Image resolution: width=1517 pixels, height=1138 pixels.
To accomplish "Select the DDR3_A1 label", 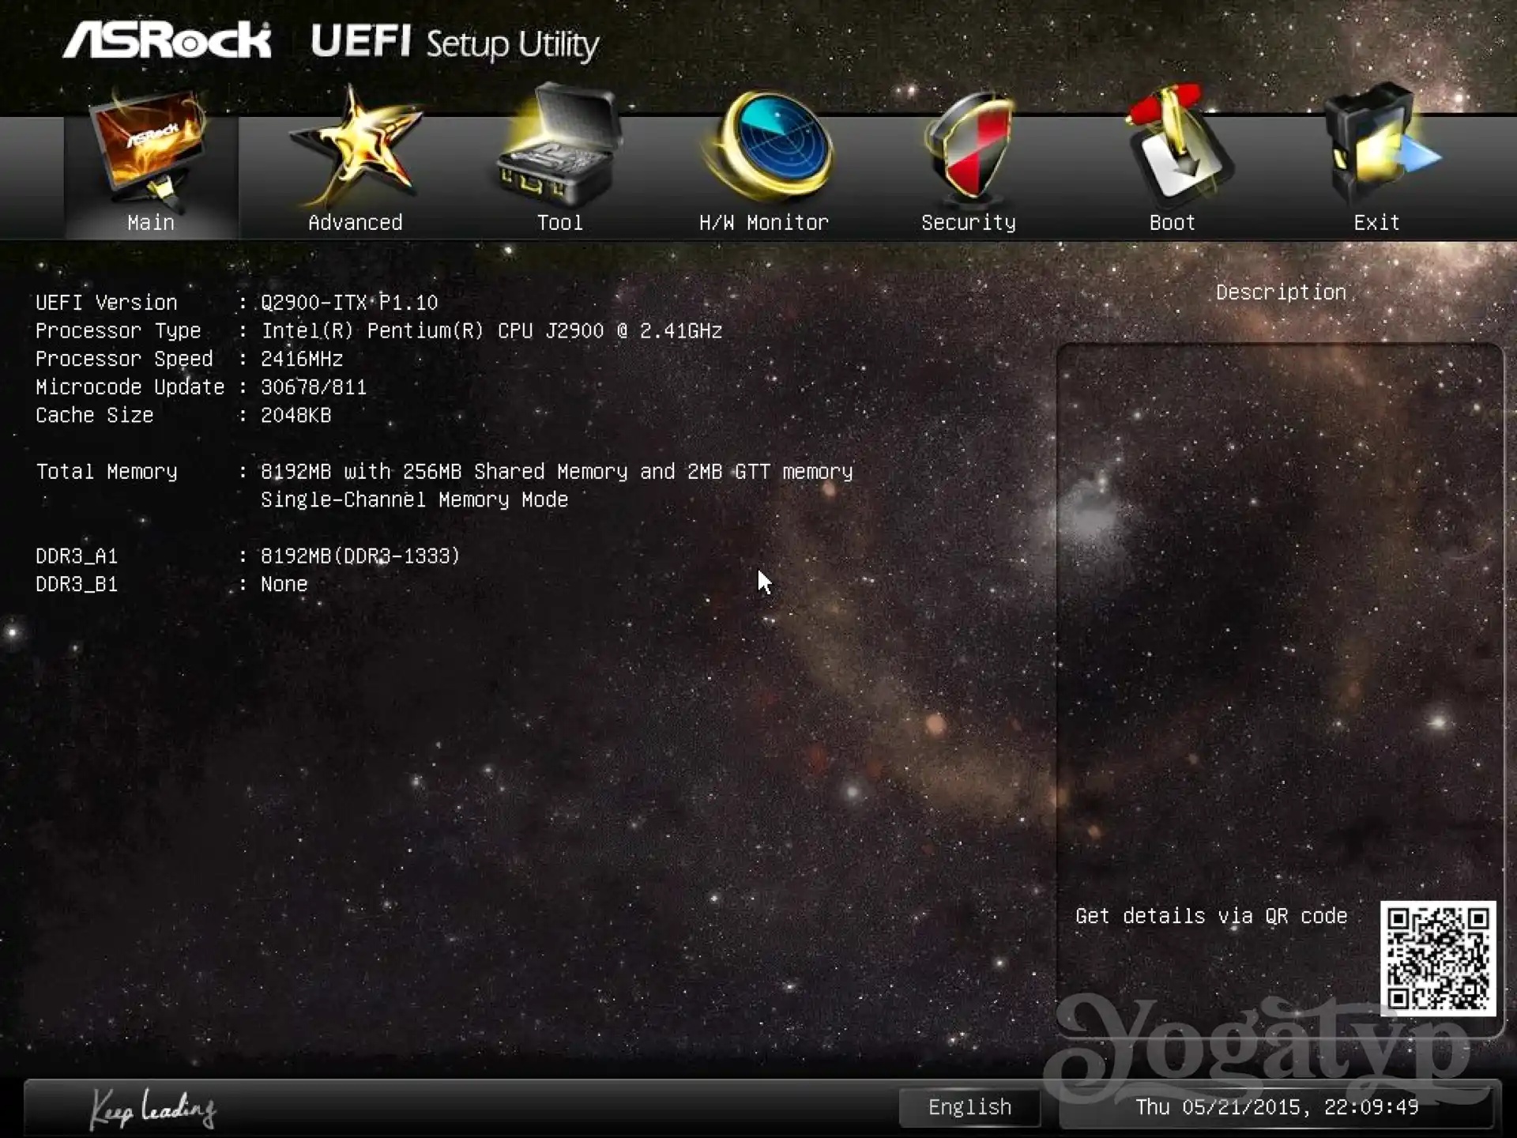I will (x=77, y=556).
